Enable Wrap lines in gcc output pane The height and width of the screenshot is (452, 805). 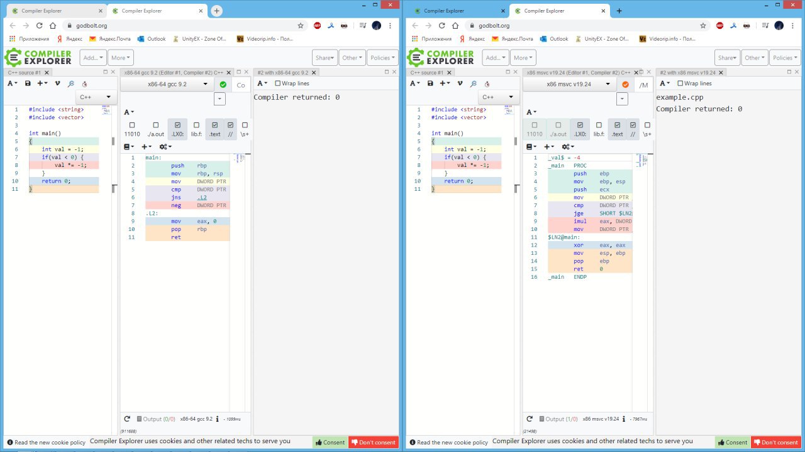pos(292,83)
